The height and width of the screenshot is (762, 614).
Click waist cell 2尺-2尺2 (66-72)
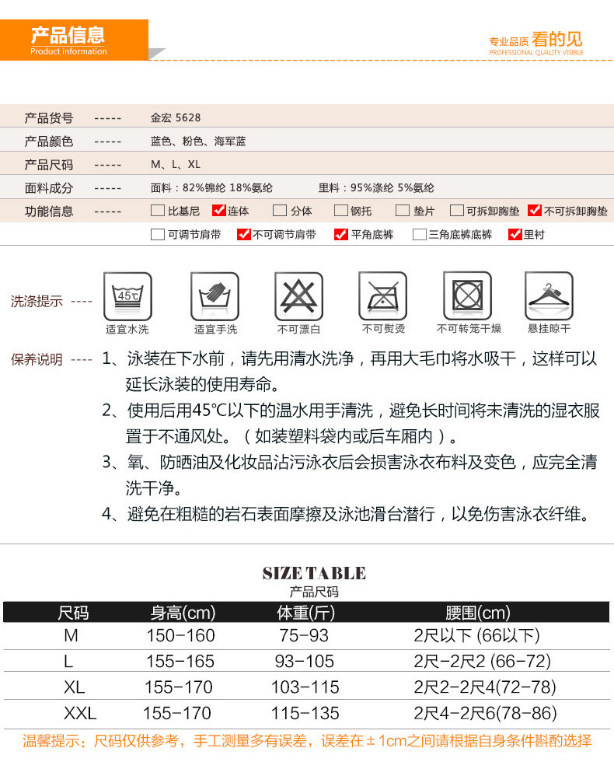483,662
